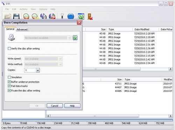Click the blue disc capacity bar

pyautogui.click(x=87, y=120)
